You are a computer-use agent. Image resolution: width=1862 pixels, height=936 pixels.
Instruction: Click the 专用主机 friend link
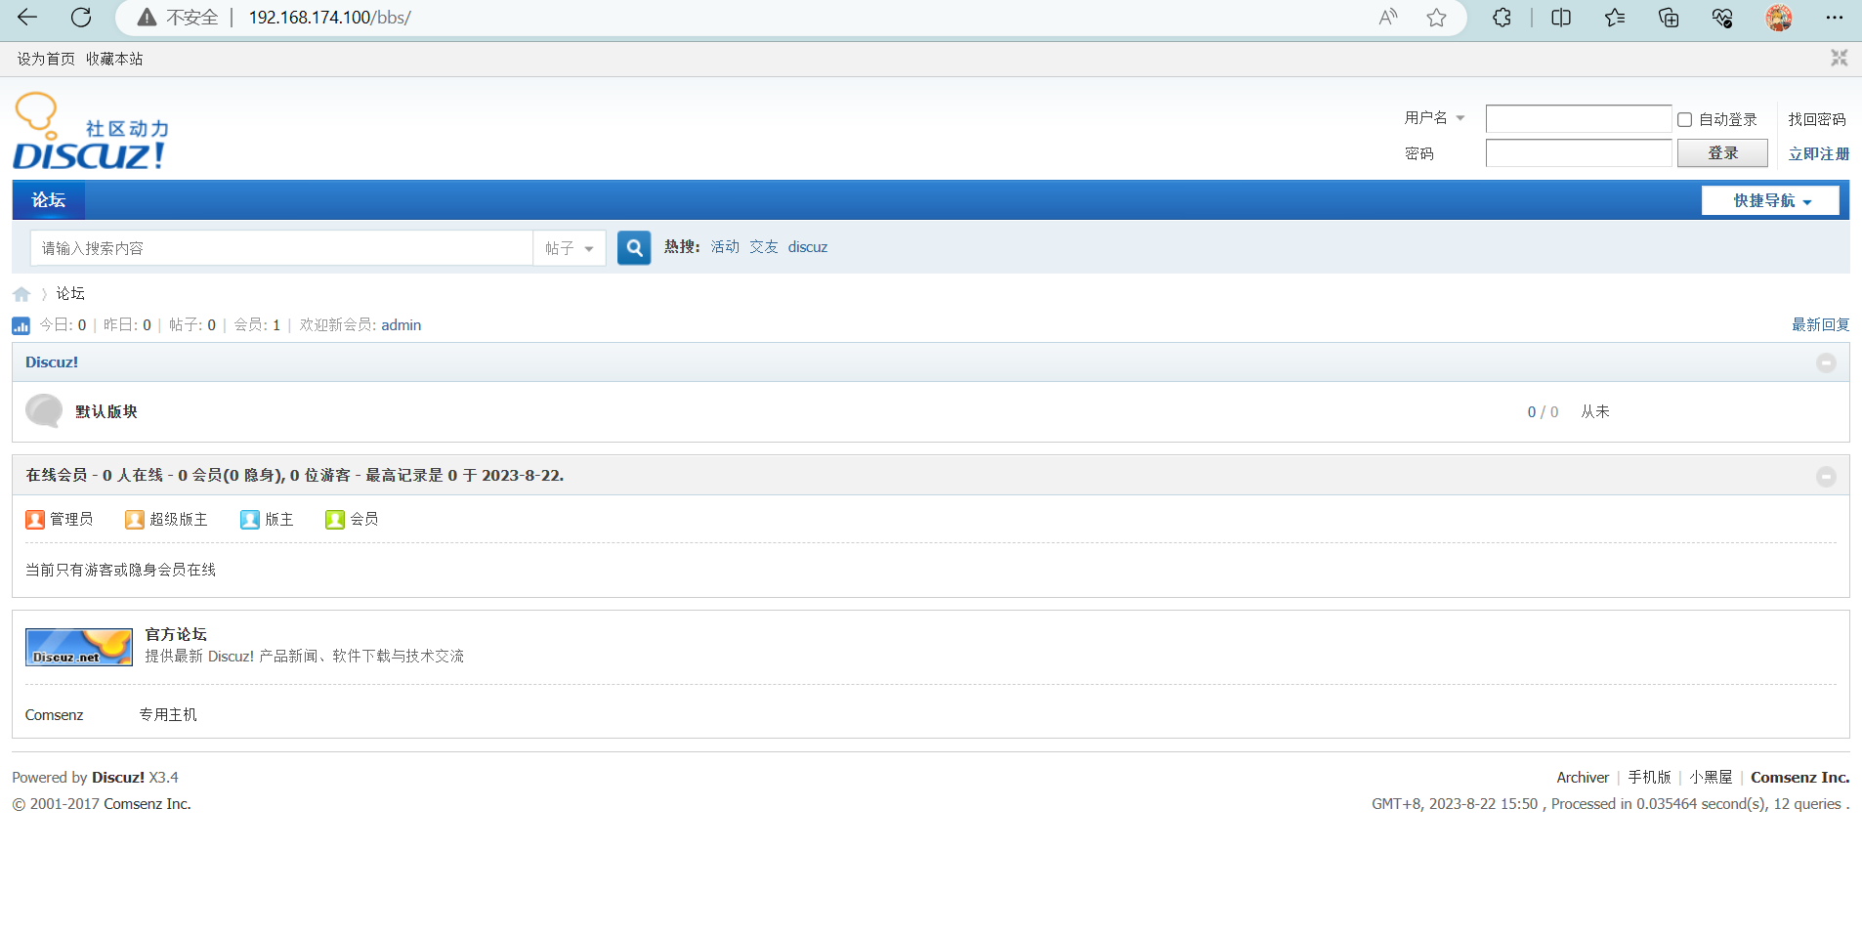tap(168, 714)
